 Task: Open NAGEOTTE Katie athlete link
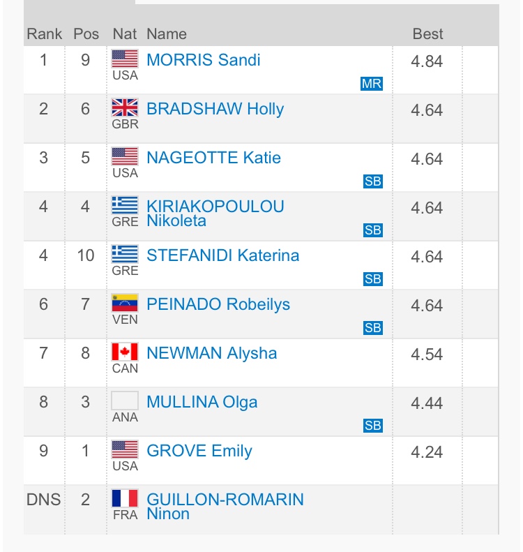coord(213,158)
